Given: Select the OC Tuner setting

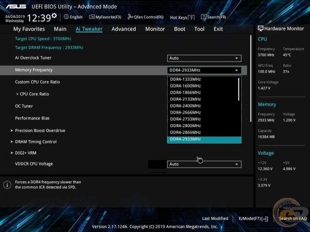Looking at the screenshot, I should point(24,106).
